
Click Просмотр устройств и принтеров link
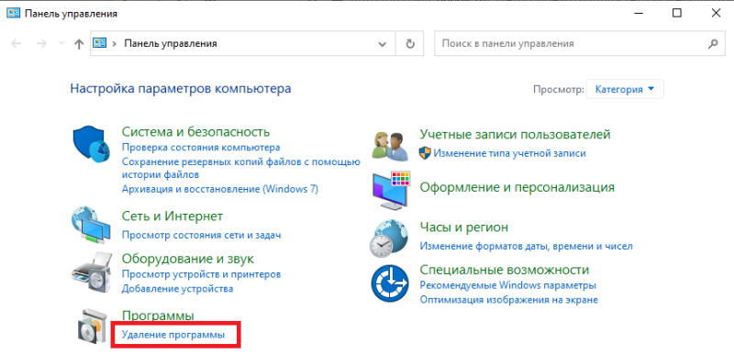[201, 273]
